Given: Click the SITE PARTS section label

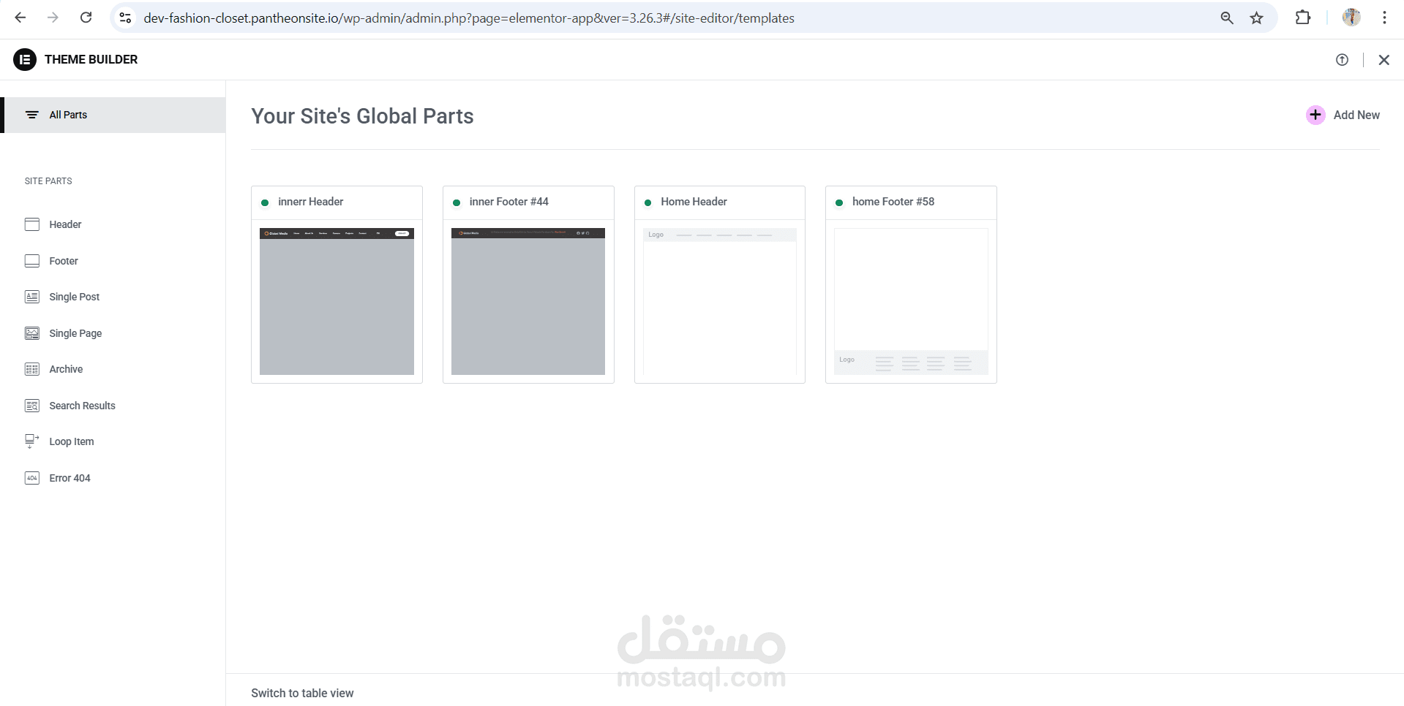Looking at the screenshot, I should [48, 181].
